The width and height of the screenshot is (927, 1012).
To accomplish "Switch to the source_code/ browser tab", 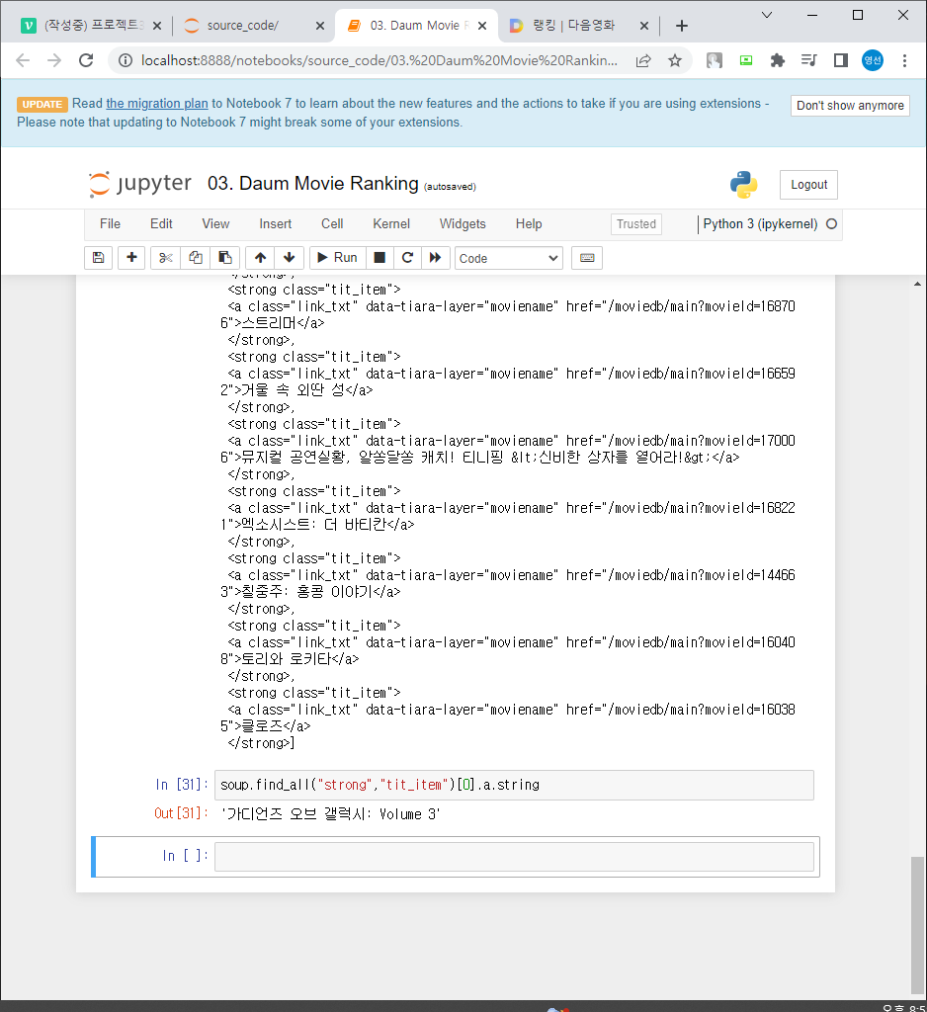I will click(243, 25).
